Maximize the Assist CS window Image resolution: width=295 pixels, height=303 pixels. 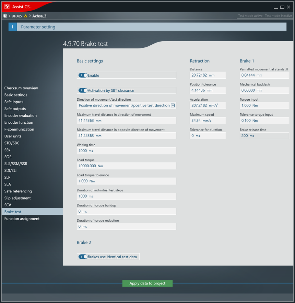tap(282, 7)
